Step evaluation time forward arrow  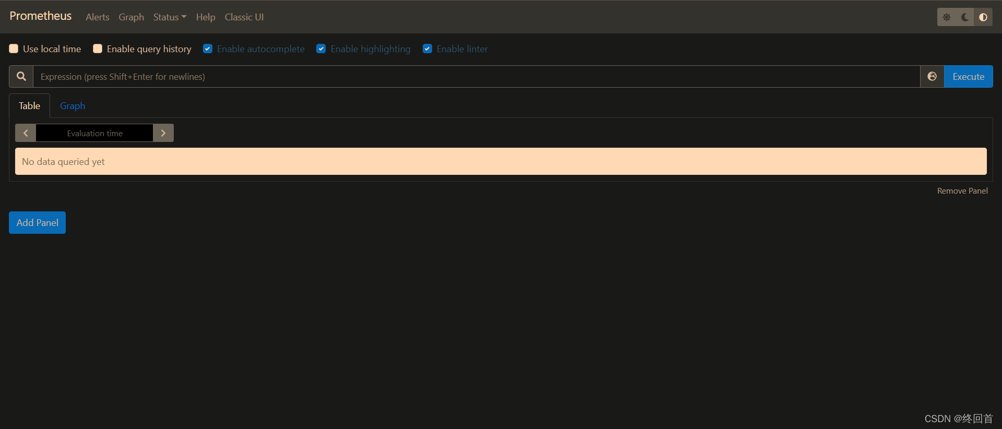(x=163, y=133)
